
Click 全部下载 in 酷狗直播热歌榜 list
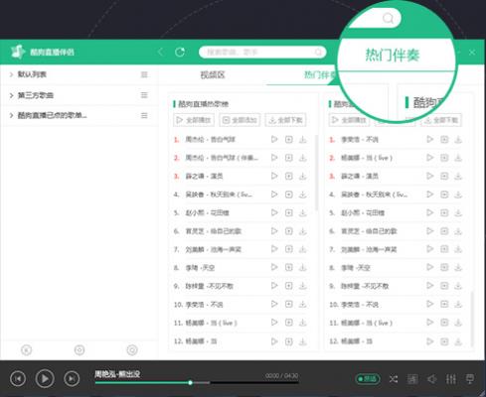click(x=286, y=120)
